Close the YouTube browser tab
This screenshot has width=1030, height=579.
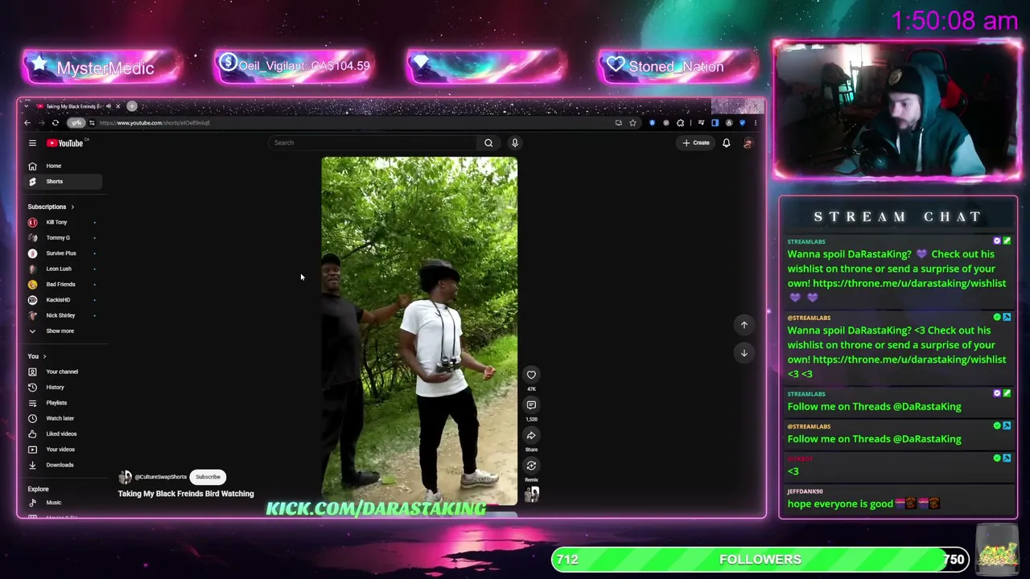[117, 106]
